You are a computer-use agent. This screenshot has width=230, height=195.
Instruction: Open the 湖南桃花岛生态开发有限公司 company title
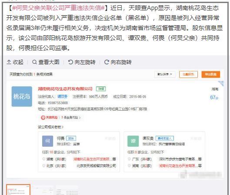[65, 89]
